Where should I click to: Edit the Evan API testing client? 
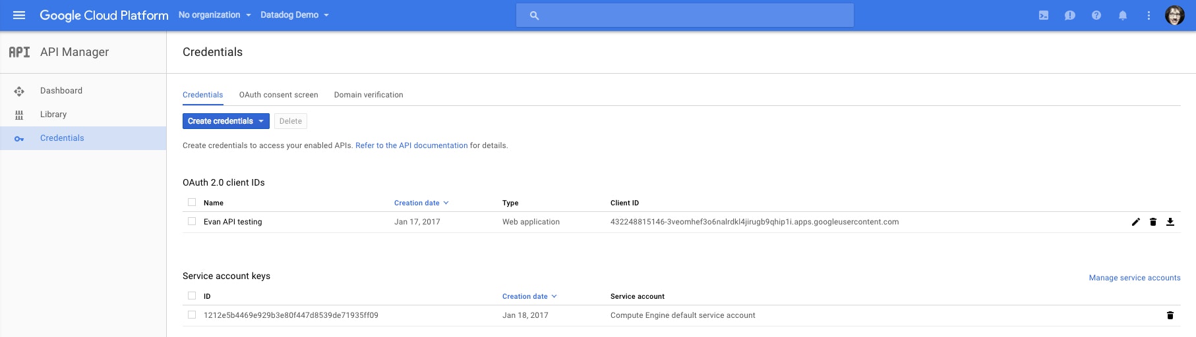1136,222
